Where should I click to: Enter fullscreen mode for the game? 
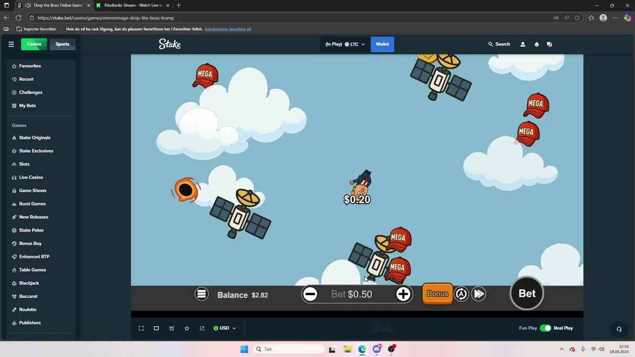pyautogui.click(x=141, y=328)
